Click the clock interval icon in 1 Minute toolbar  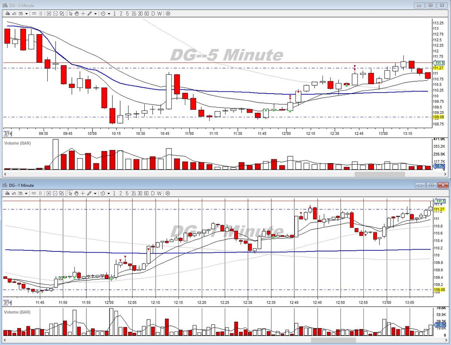tap(103, 193)
